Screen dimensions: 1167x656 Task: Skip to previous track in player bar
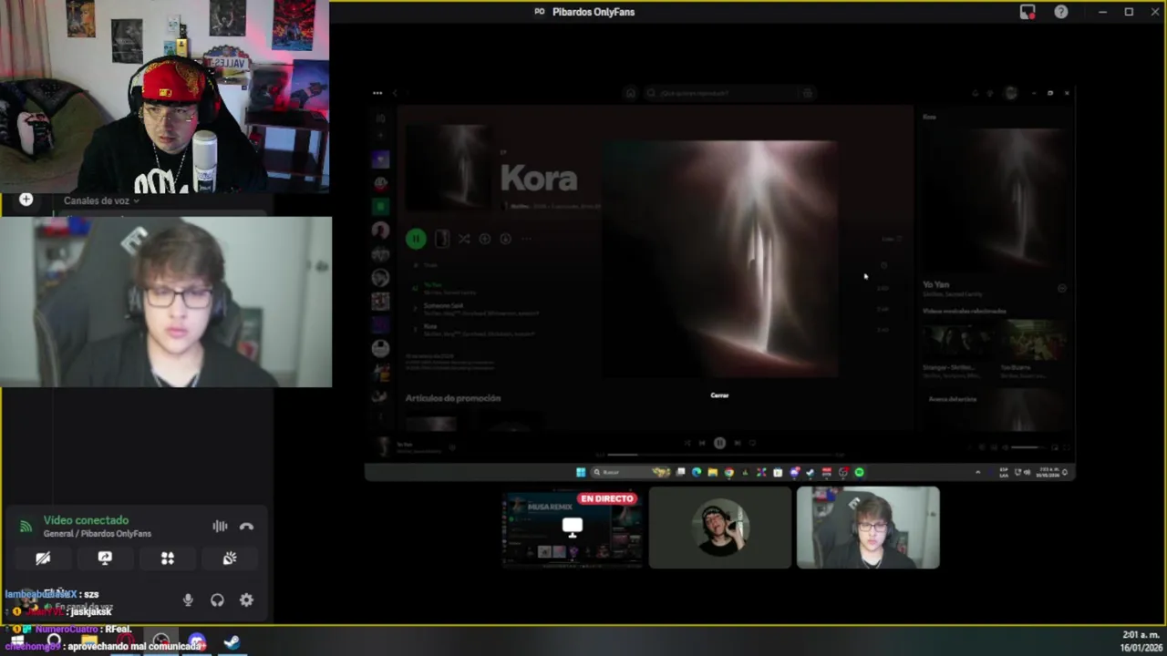[702, 443]
